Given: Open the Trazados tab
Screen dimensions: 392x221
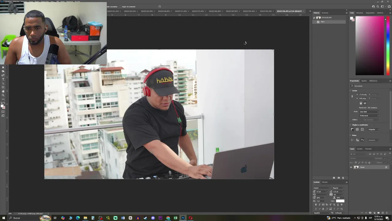Looking at the screenshot, I should (x=368, y=149).
